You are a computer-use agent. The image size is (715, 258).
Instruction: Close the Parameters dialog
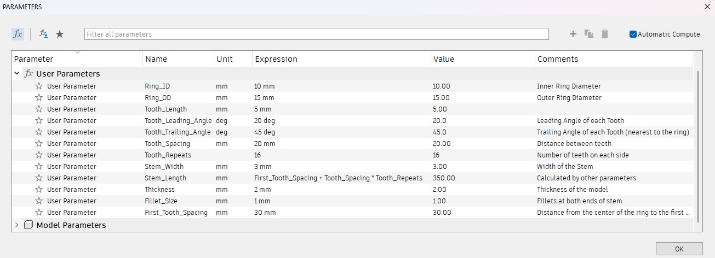pos(707,7)
